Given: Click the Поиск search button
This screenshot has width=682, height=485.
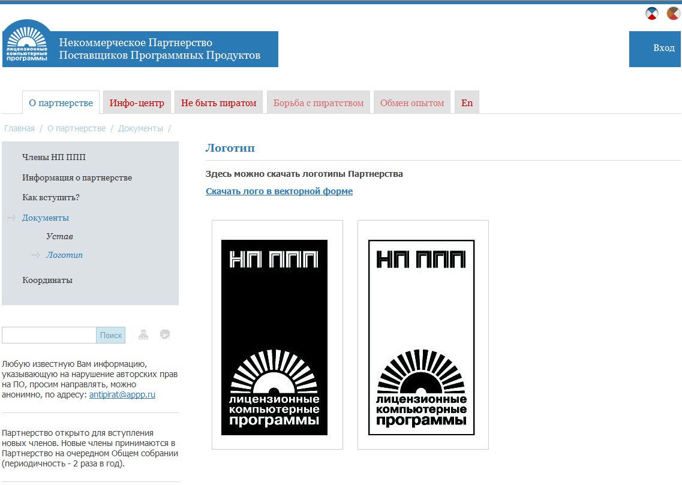Looking at the screenshot, I should point(111,335).
